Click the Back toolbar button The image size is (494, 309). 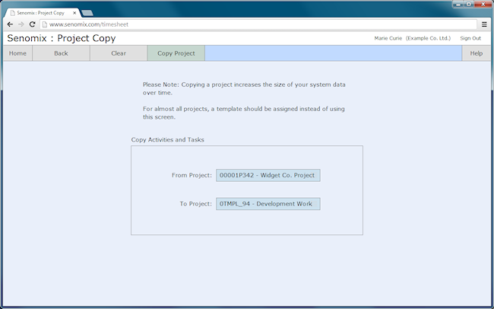point(61,53)
